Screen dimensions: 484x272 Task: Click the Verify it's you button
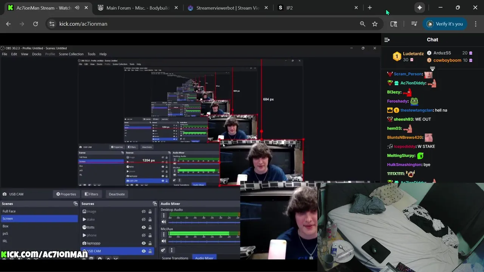[x=445, y=24]
